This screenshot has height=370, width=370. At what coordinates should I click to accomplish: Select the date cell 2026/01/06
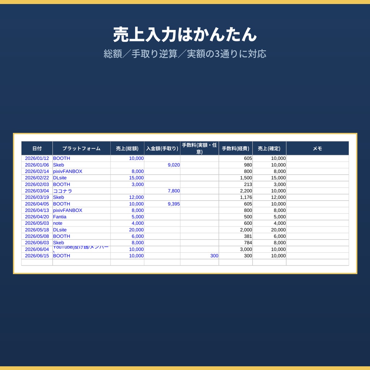pos(37,165)
